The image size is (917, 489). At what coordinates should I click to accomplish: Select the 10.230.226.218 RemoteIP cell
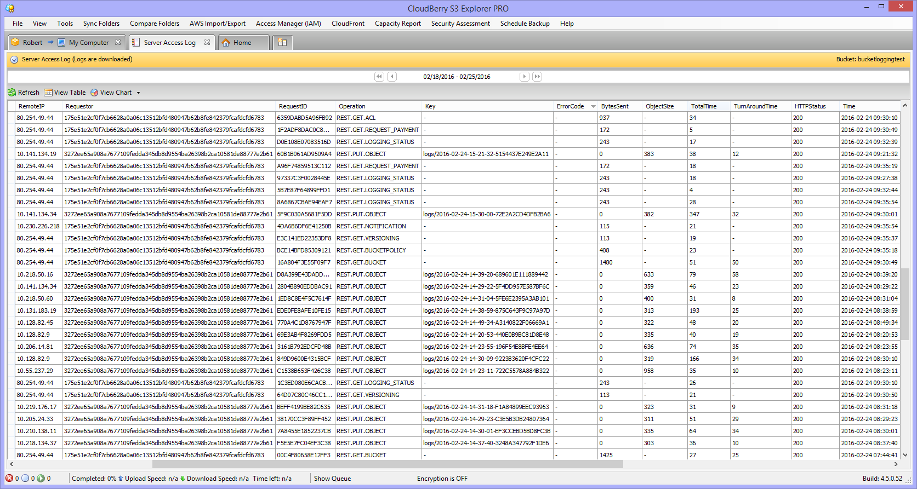pos(38,226)
